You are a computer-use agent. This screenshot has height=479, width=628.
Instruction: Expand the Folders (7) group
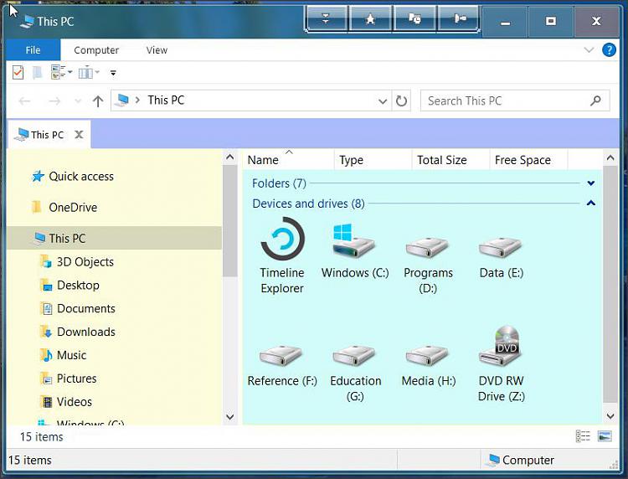tap(591, 183)
